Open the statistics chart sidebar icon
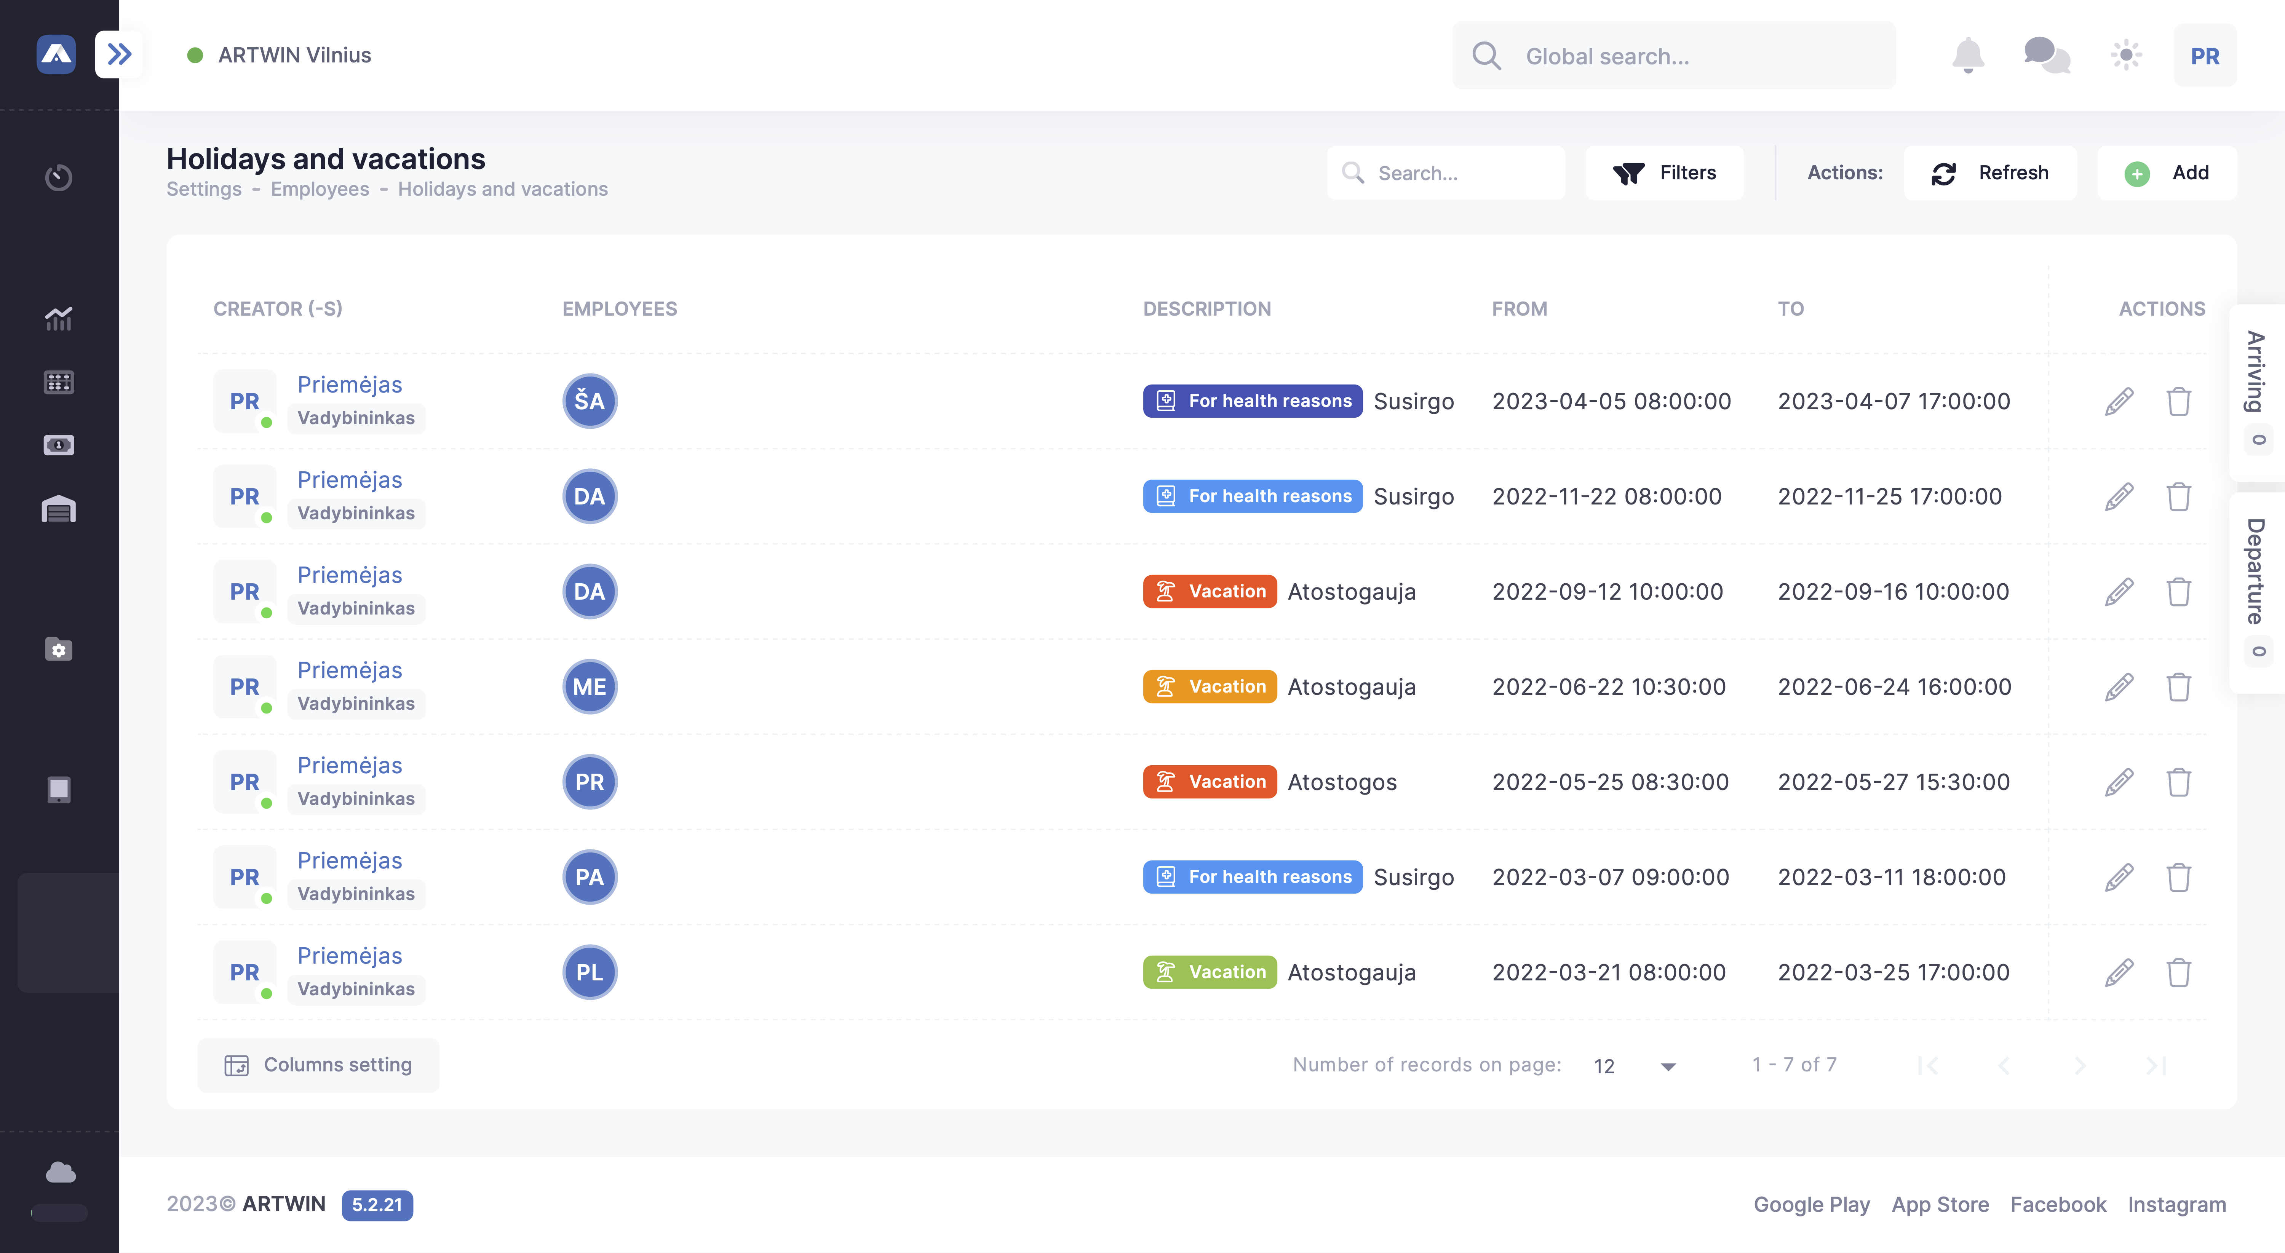This screenshot has width=2285, height=1253. coord(59,318)
